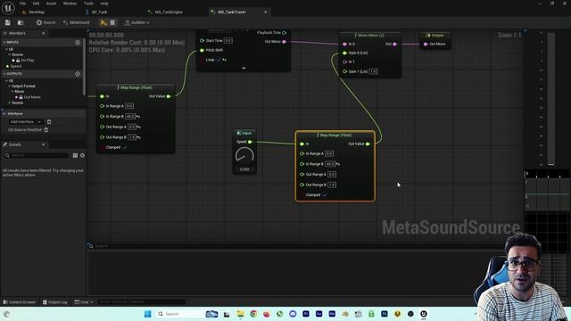Open the Edit menu
This screenshot has height=321, width=571.
[x=36, y=4]
